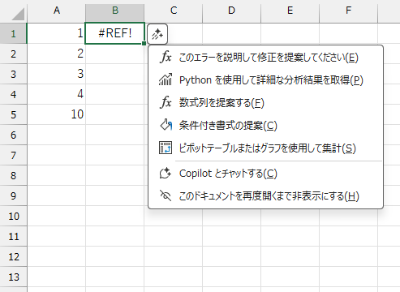Click the Python chart analysis icon
This screenshot has width=400, height=292.
point(166,79)
